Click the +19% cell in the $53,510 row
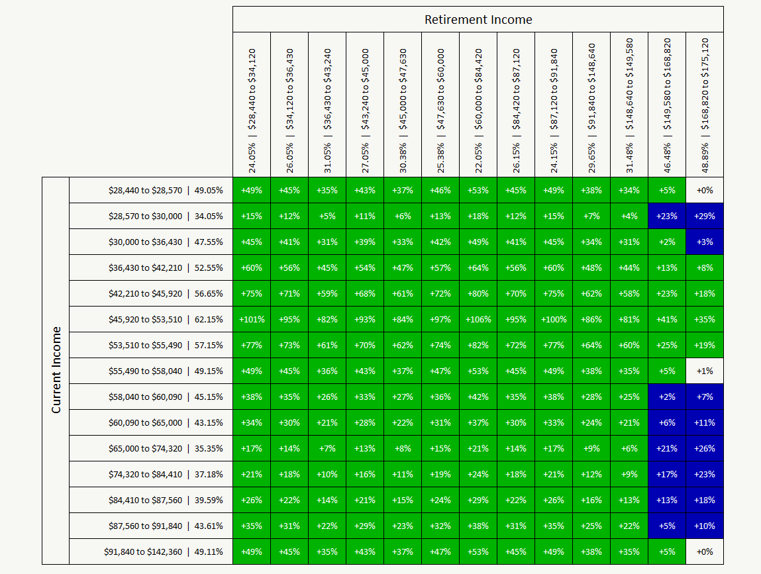 click(705, 345)
